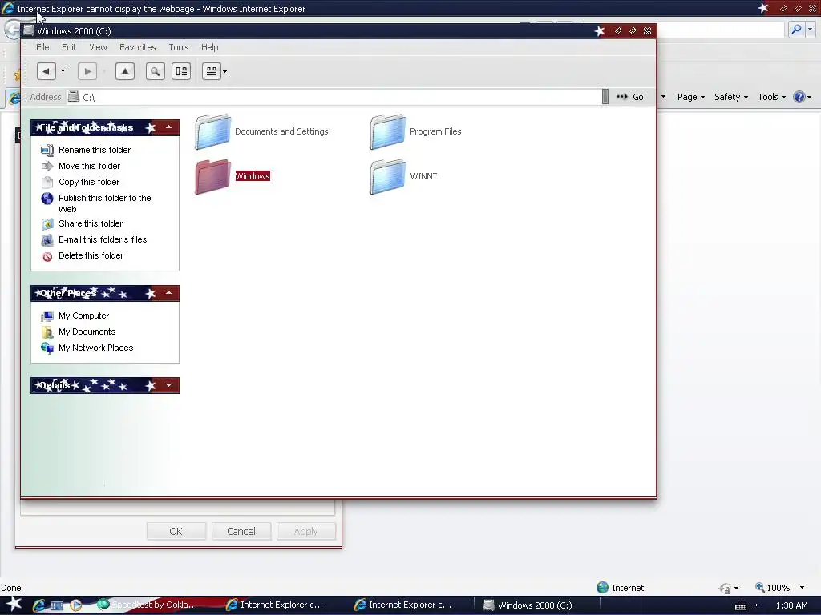This screenshot has height=615, width=821.
Task: Open the Tools menu in Explorer window
Action: point(179,47)
